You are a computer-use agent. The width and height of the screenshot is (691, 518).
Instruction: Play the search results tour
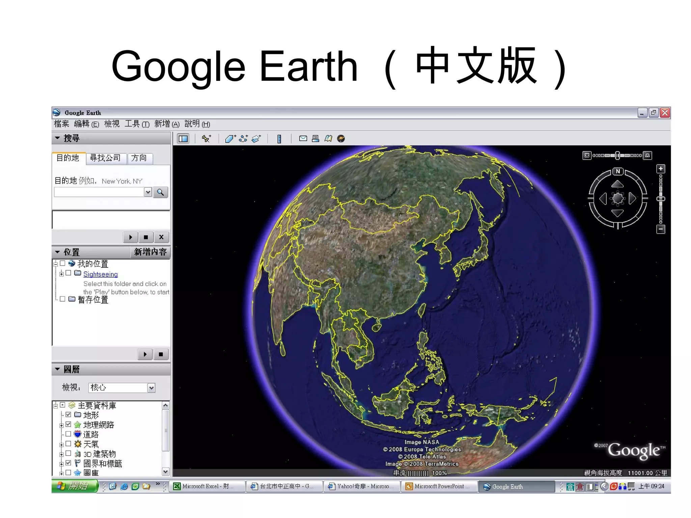[130, 237]
